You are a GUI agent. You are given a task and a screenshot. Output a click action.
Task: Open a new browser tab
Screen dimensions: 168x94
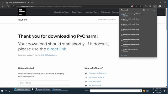pos(32,3)
